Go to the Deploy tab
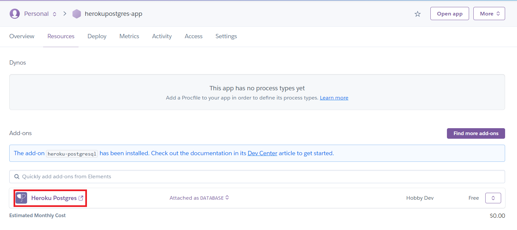Viewport: 517px width, 230px height. [97, 36]
